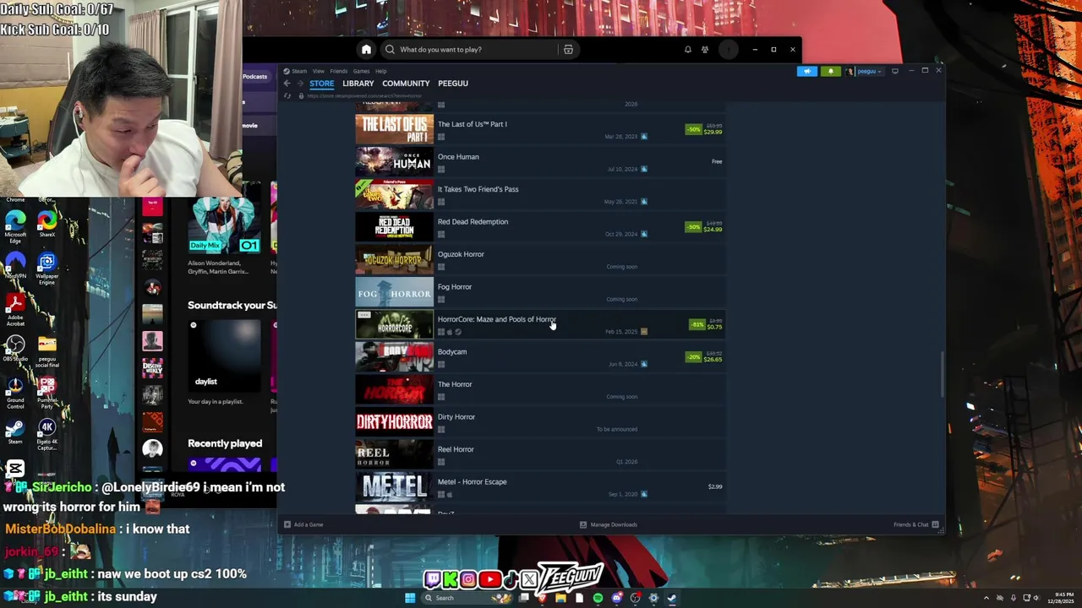
Task: Open Friends menu in Steam
Action: coord(339,71)
